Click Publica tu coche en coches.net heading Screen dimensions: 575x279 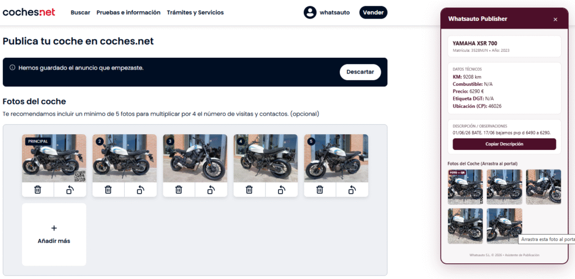[x=78, y=41]
